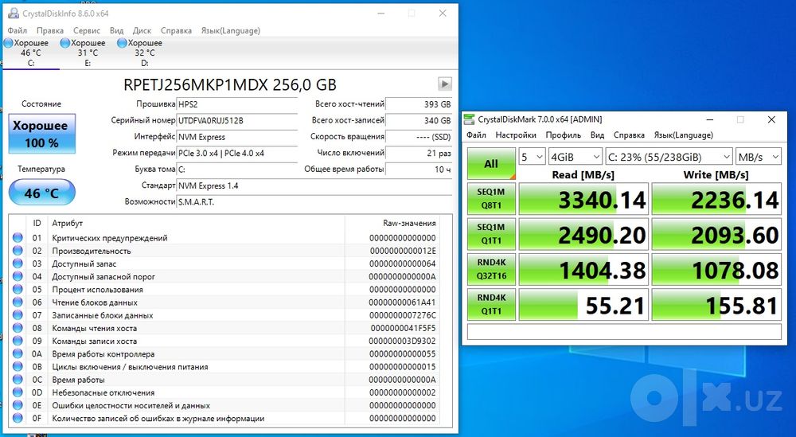Click the serial number field UTDFVA0RUJ512B
Image resolution: width=796 pixels, height=437 pixels.
pyautogui.click(x=237, y=121)
